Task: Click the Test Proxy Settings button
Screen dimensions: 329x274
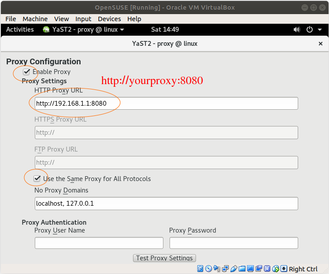Action: pos(165,258)
